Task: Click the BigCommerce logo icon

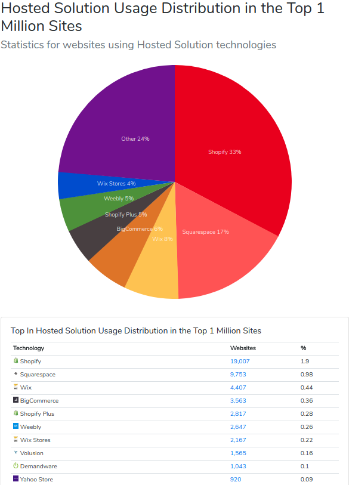Action: click(16, 400)
